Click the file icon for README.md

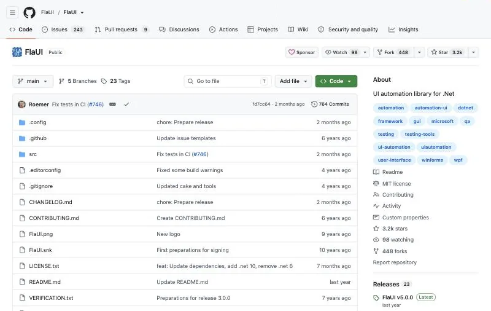pyautogui.click(x=22, y=282)
